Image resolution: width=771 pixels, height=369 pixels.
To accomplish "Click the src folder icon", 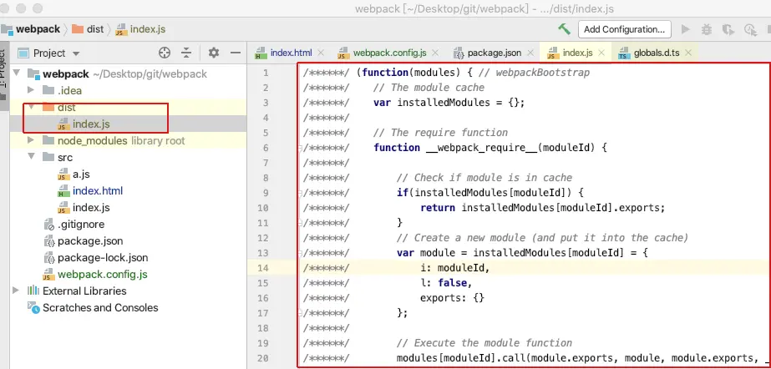I will click(48, 157).
